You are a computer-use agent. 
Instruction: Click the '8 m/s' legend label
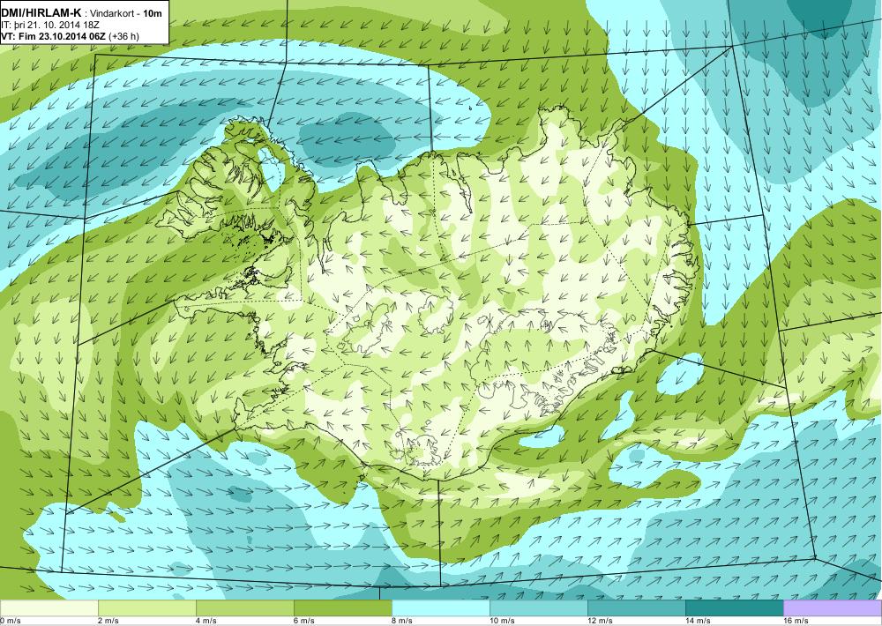click(x=402, y=621)
